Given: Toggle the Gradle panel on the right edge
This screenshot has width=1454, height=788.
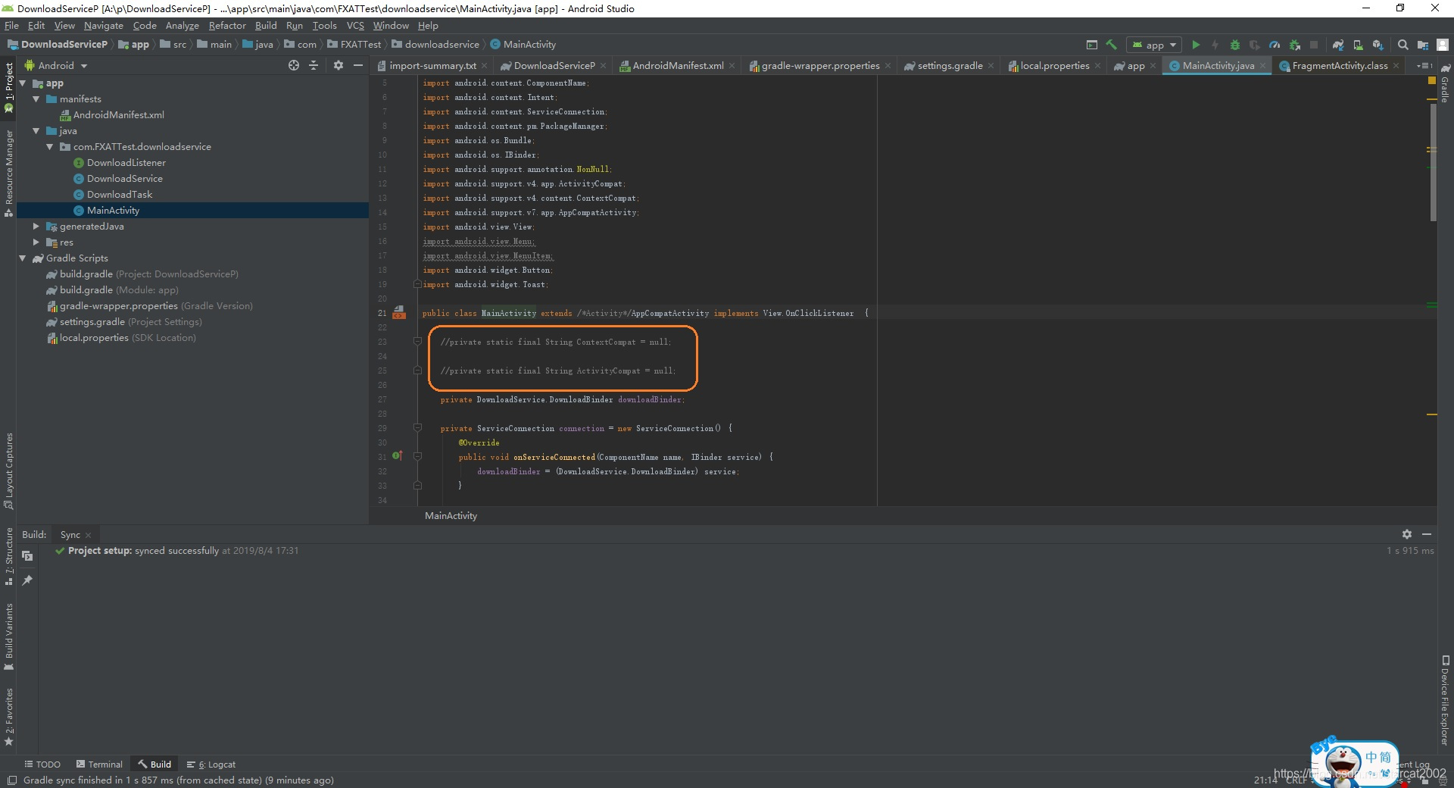Looking at the screenshot, I should point(1445,83).
